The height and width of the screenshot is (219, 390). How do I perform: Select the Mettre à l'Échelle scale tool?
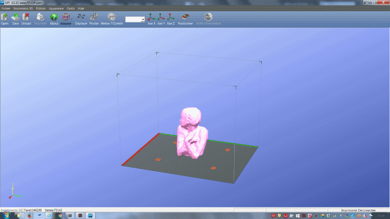112,17
